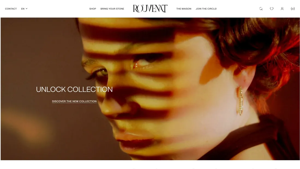Expand the chevron beside EN
The image size is (300, 169).
[27, 9]
